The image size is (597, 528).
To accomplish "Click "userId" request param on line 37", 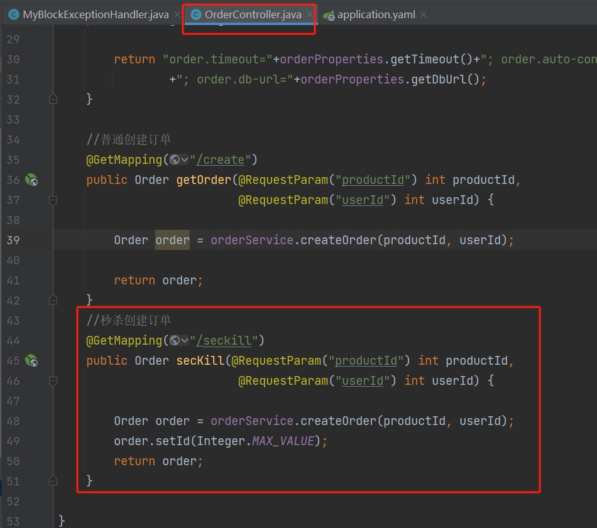I will coord(363,200).
